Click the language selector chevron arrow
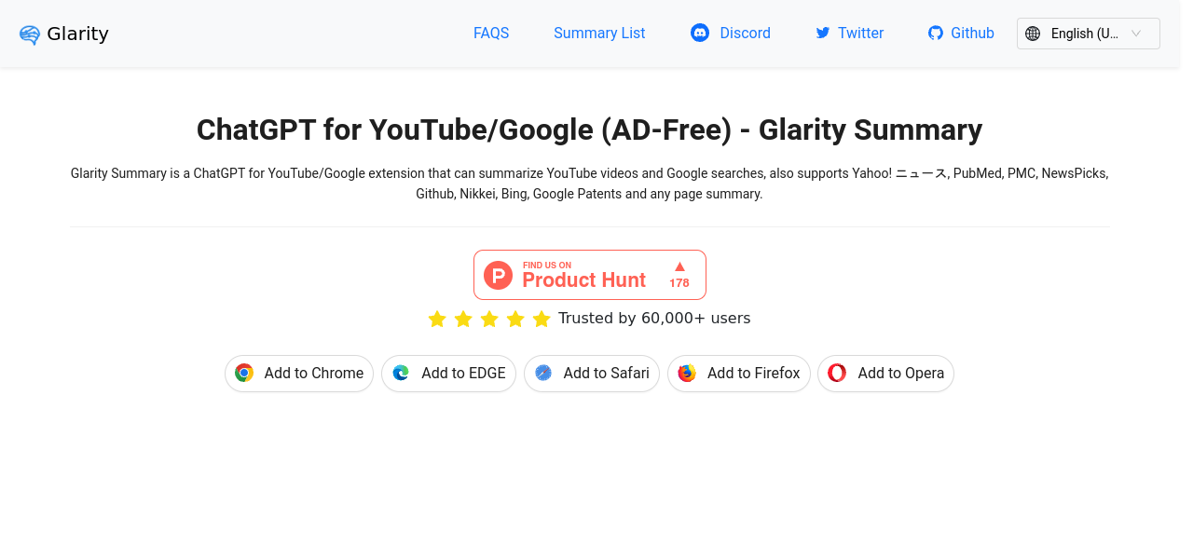Image resolution: width=1193 pixels, height=559 pixels. [1136, 34]
